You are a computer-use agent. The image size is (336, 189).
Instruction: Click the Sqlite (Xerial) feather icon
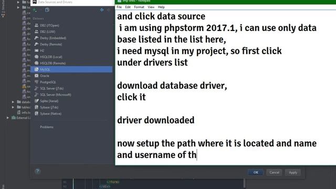click(x=36, y=101)
